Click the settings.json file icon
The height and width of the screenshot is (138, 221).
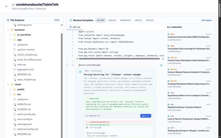coord(15,25)
